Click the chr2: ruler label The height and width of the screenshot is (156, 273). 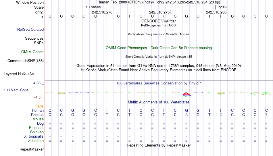click(40, 12)
